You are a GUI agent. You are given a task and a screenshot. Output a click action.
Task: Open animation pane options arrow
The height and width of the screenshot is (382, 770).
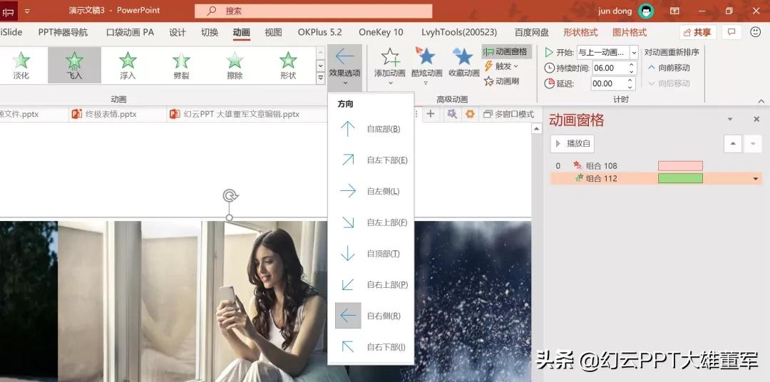tap(730, 119)
